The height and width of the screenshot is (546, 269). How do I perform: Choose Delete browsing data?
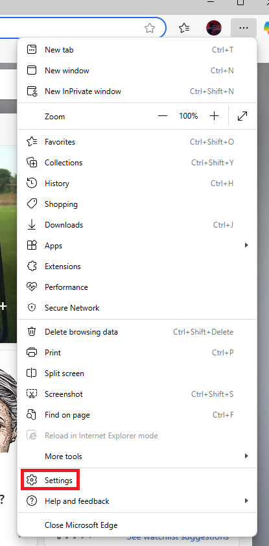(x=137, y=332)
